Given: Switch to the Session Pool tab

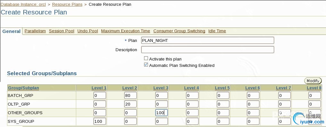Looking at the screenshot, I should [61, 31].
